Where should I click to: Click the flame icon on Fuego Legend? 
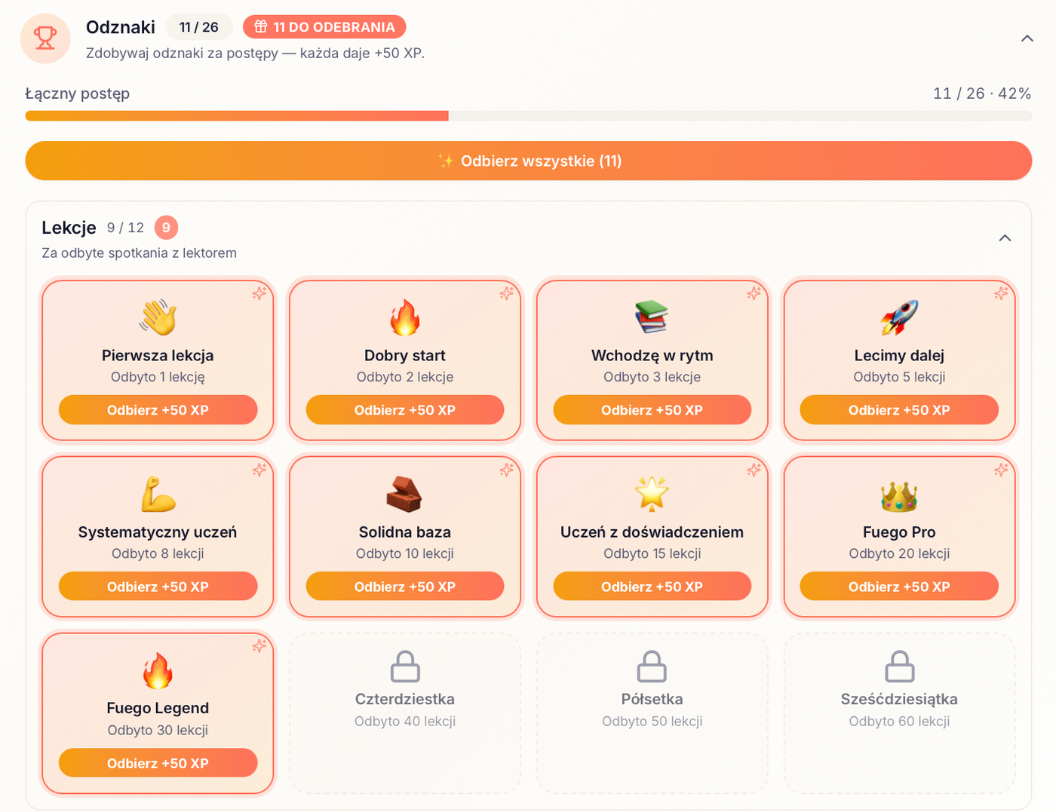pos(158,670)
